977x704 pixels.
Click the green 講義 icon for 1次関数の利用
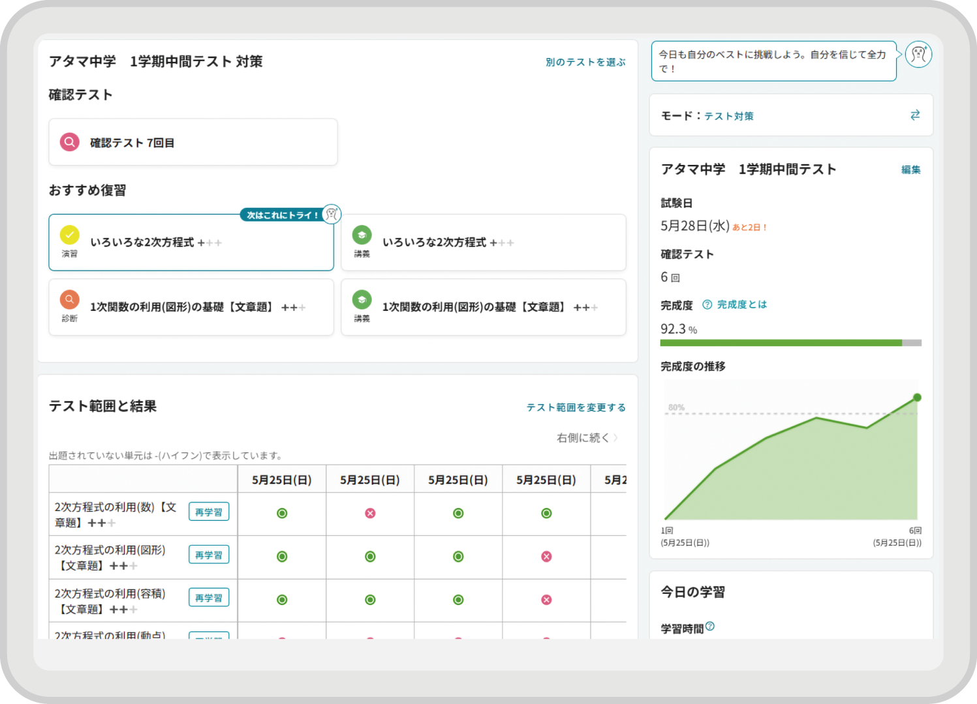coord(362,300)
